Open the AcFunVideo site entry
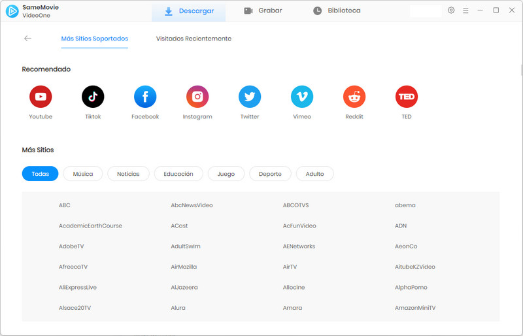This screenshot has height=336, width=523. (x=299, y=226)
